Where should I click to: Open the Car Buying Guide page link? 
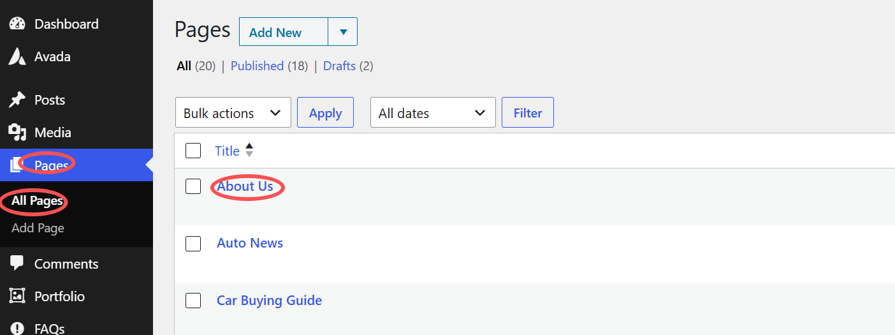[x=269, y=300]
